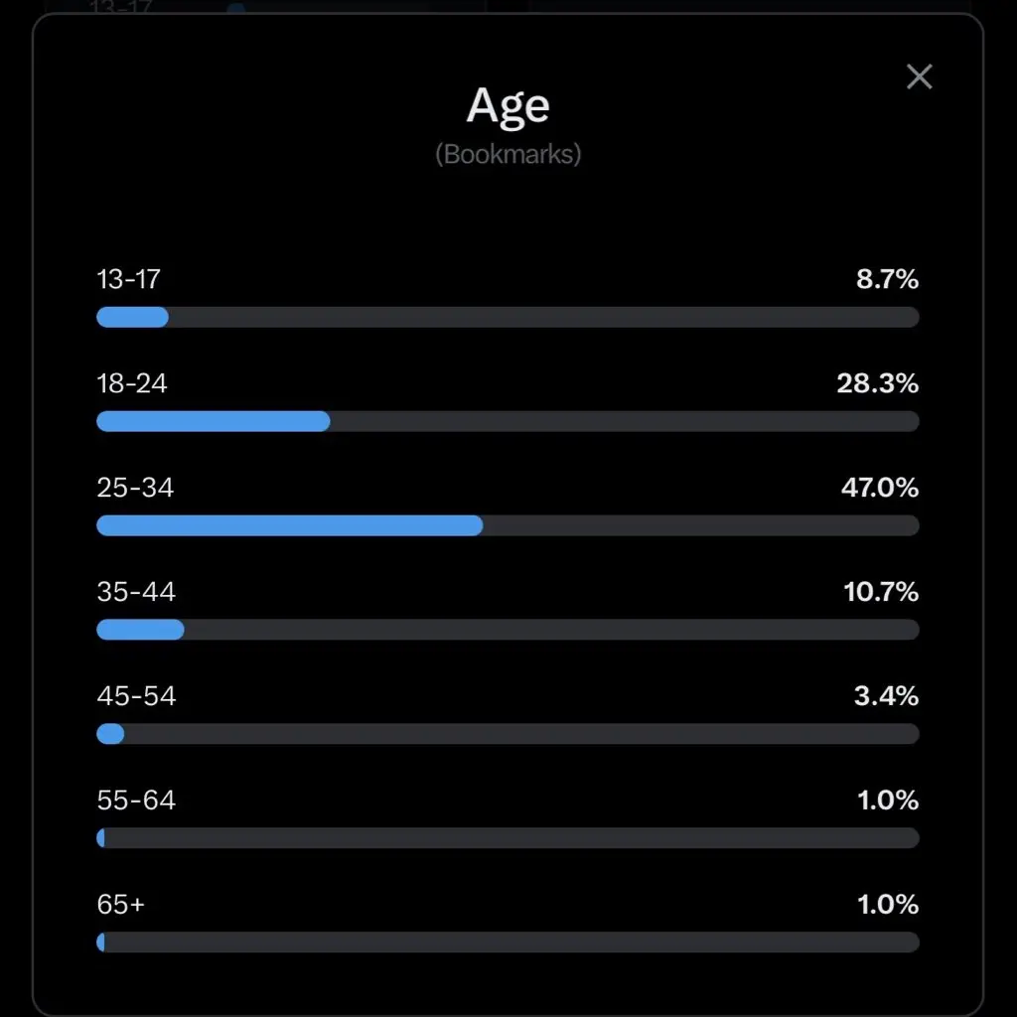The height and width of the screenshot is (1017, 1017).
Task: Click the Age dialog title
Action: (x=508, y=105)
